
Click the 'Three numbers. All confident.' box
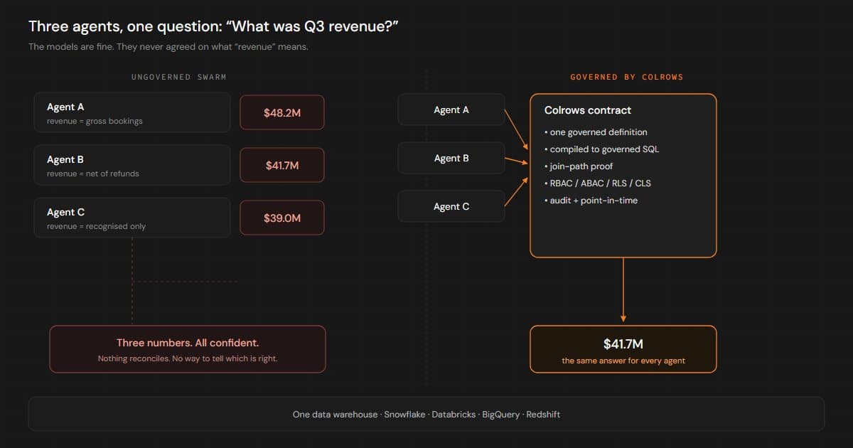pyautogui.click(x=188, y=349)
